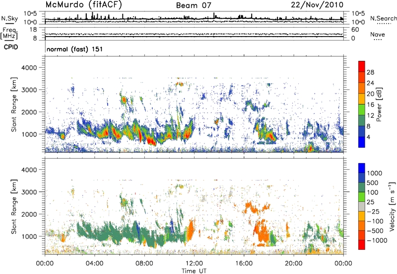
Task: Click the Slant Range label of velocity panel
Action: pyautogui.click(x=14, y=206)
